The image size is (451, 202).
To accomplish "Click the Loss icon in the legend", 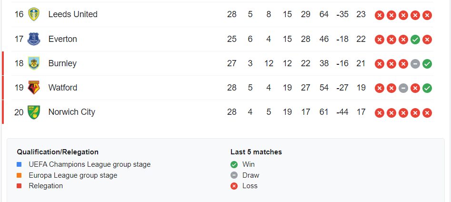I will (234, 186).
